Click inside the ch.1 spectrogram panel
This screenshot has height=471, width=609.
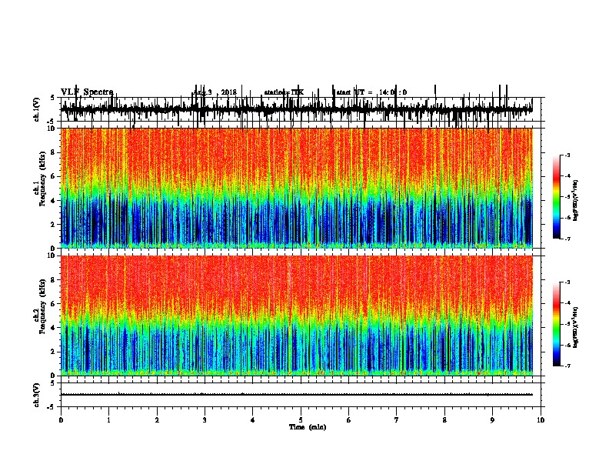pyautogui.click(x=297, y=188)
